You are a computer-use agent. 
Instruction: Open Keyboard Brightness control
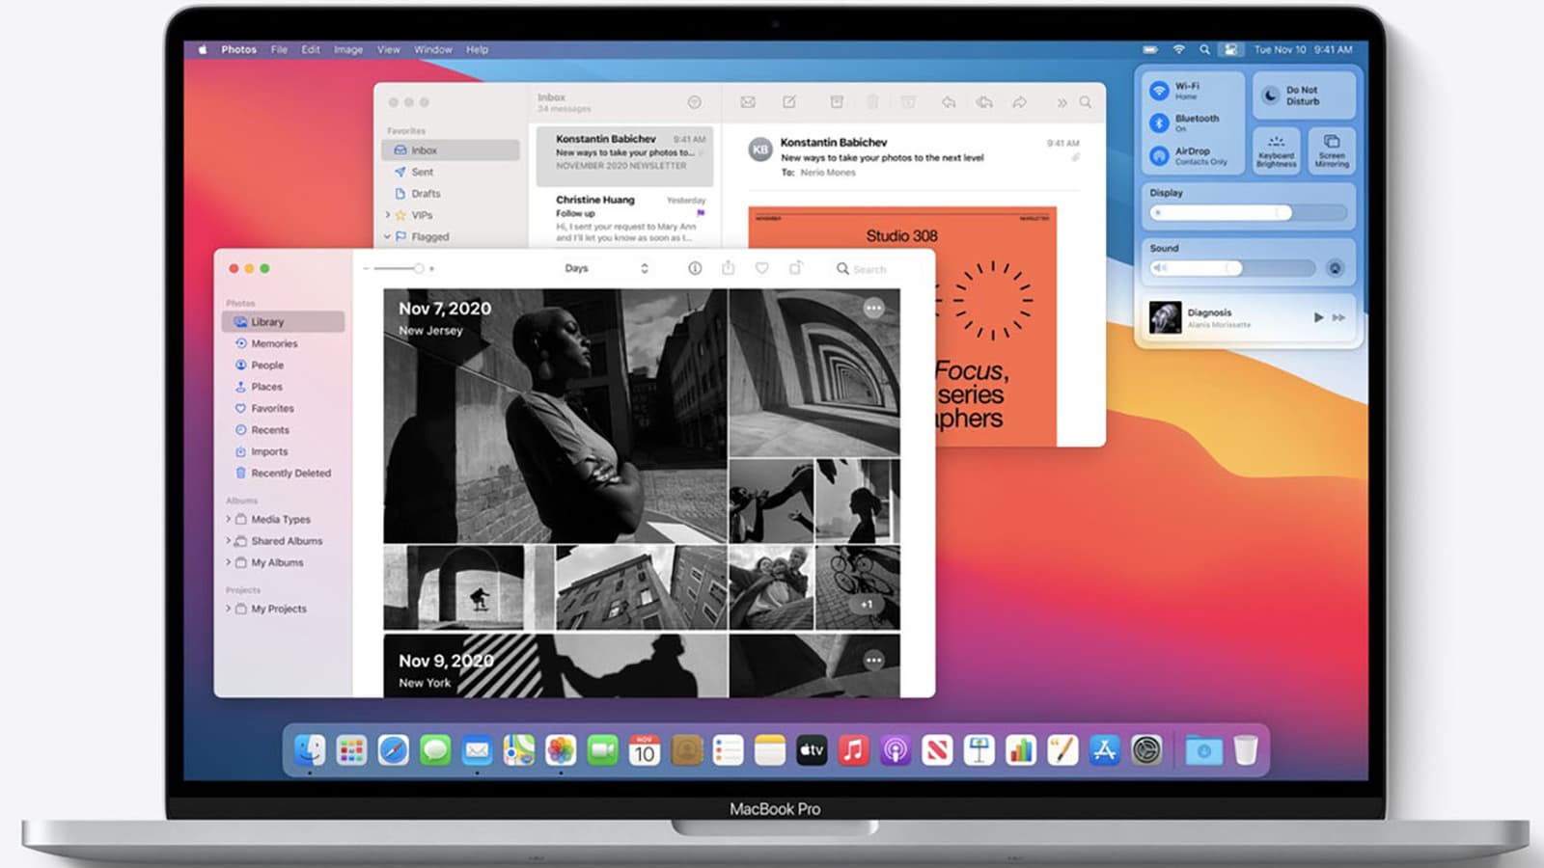(x=1276, y=150)
